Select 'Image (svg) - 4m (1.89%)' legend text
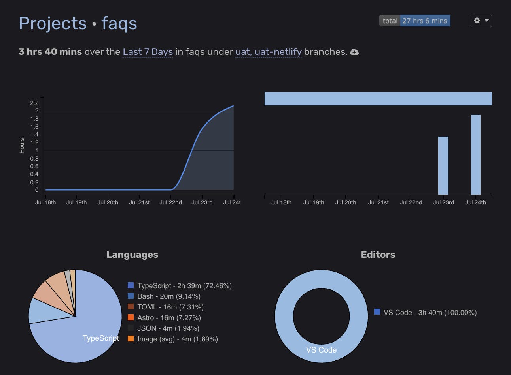Screen dimensions: 511x375 (x=178, y=339)
